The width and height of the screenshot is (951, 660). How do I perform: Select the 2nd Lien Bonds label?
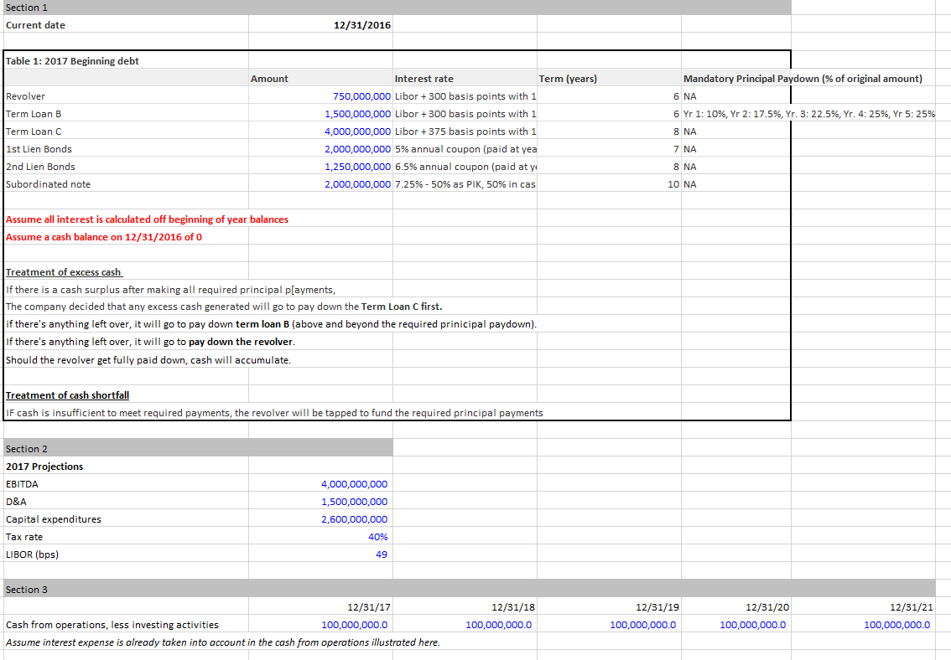(x=40, y=167)
